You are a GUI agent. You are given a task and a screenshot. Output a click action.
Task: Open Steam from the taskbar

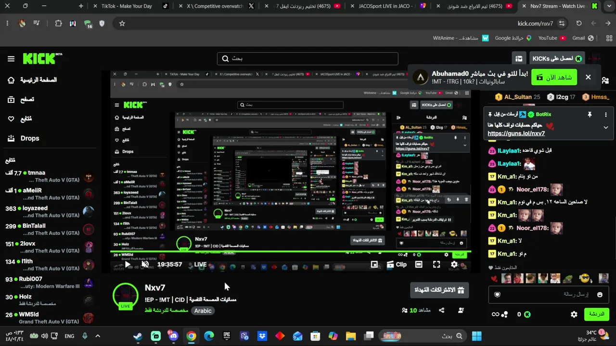(138, 336)
